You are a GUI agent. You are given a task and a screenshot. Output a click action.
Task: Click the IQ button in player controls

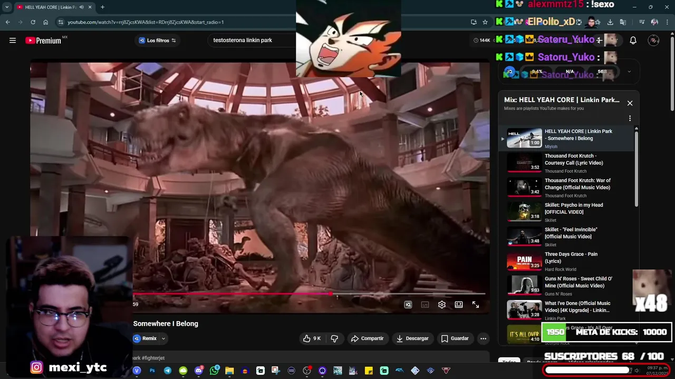408,305
